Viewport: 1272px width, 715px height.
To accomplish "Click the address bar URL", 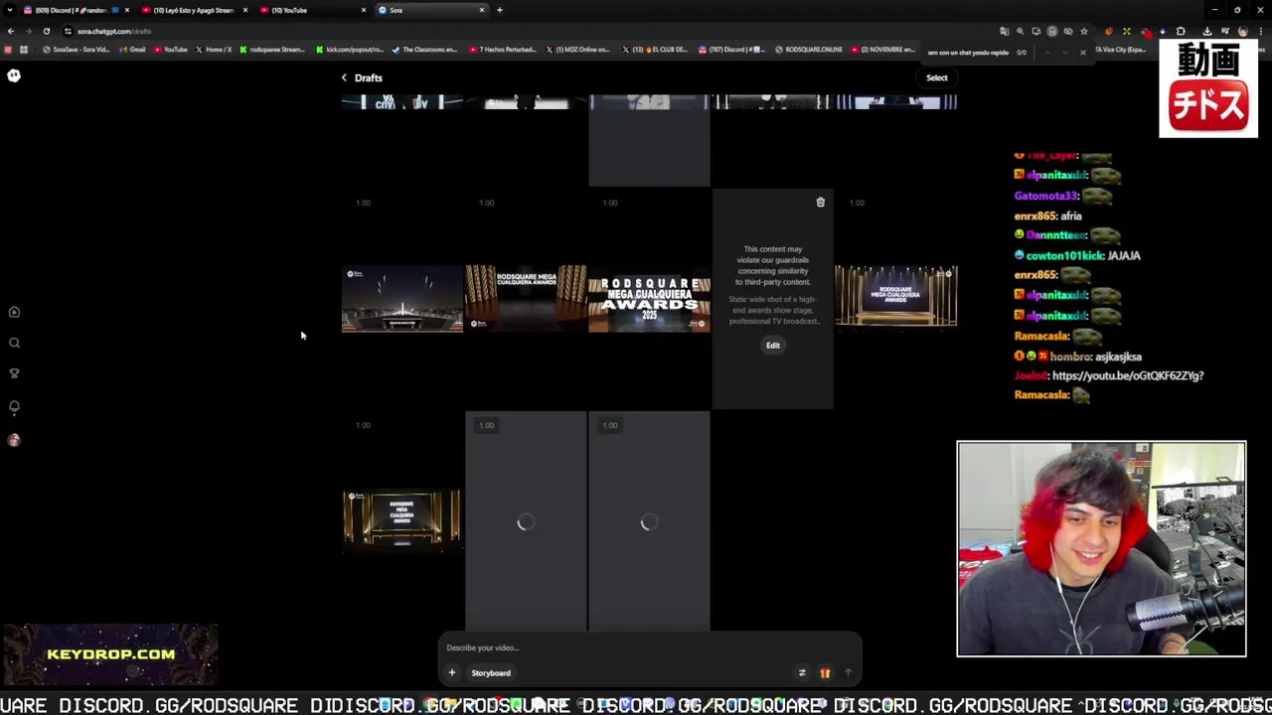I will tap(114, 31).
